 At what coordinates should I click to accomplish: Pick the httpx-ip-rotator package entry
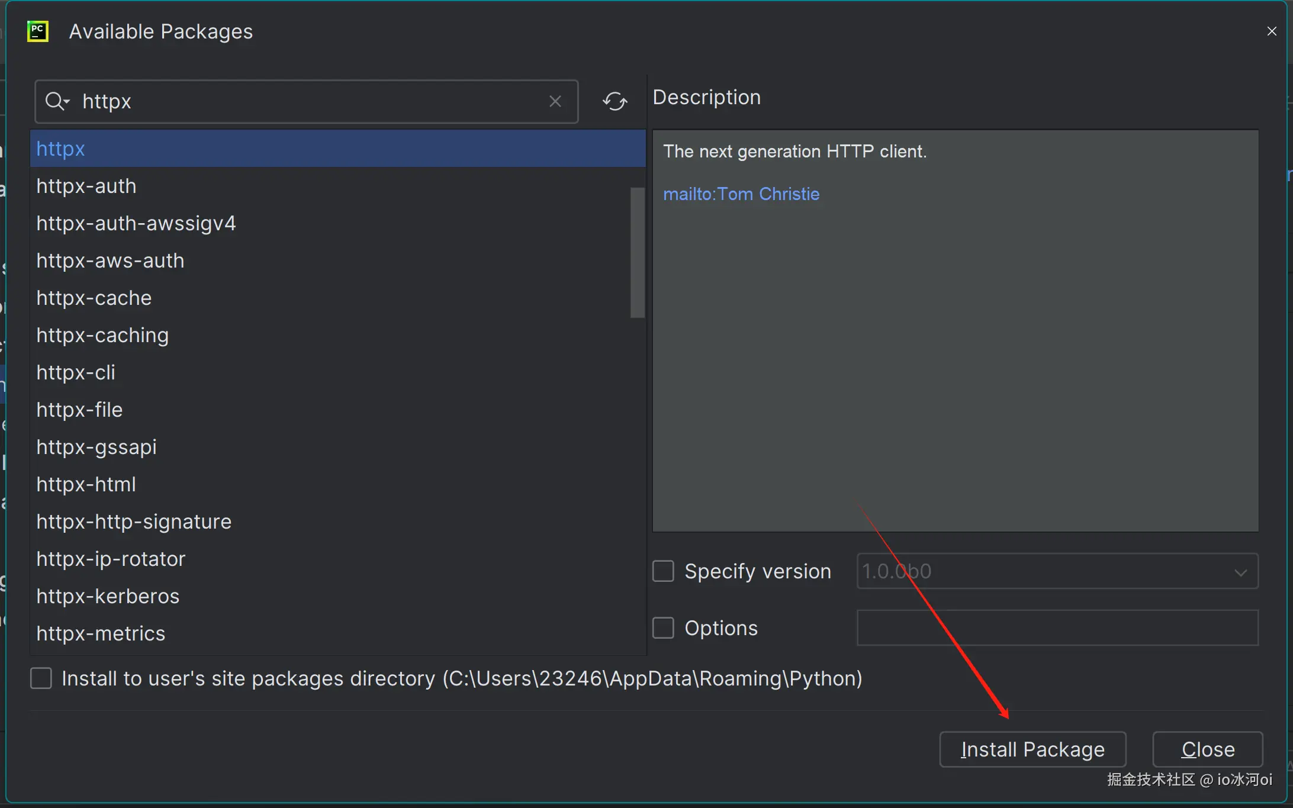click(x=111, y=559)
